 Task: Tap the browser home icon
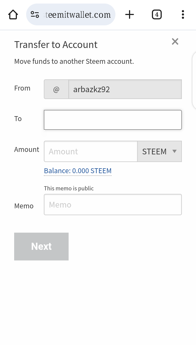point(13,14)
